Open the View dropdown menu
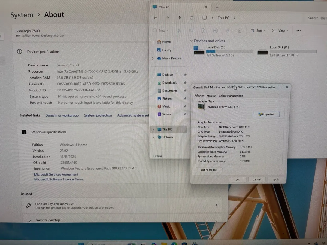327x245 pixels. point(280,31)
